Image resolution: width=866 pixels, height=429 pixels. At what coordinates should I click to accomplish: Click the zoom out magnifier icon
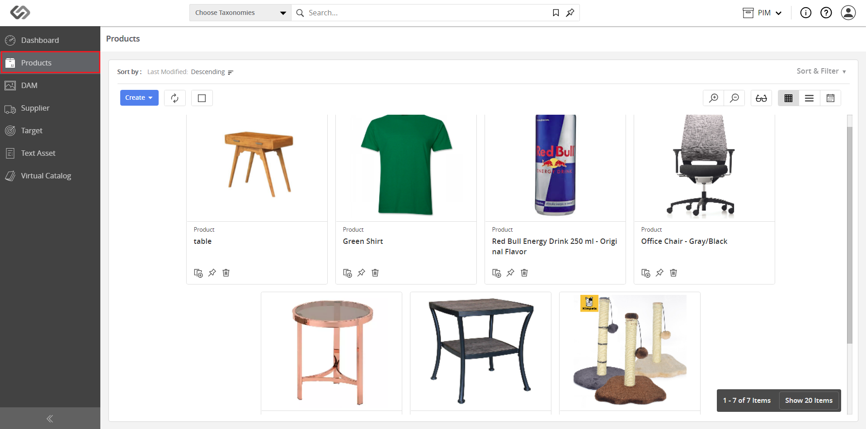tap(734, 98)
